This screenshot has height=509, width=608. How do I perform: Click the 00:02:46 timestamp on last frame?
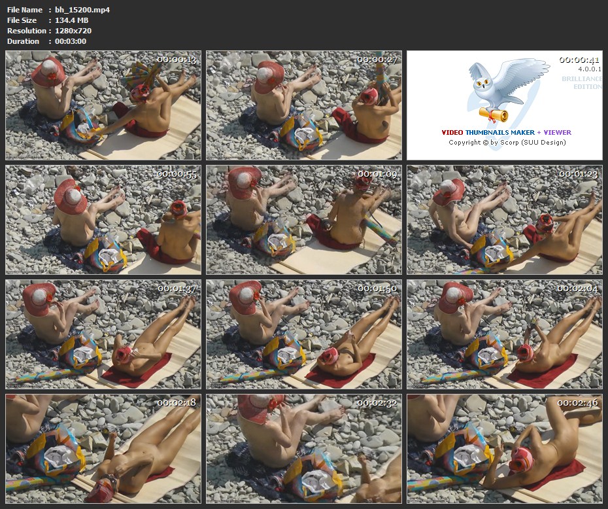tap(579, 403)
